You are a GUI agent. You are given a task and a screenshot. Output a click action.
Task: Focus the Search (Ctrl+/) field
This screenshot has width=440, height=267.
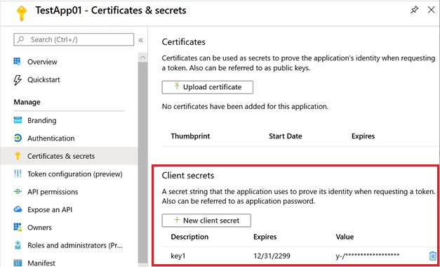tap(74, 39)
